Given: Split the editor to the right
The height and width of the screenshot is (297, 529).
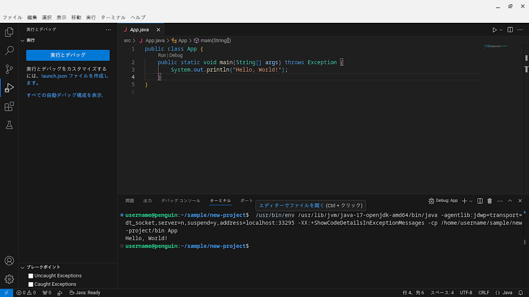Looking at the screenshot, I should [x=510, y=30].
